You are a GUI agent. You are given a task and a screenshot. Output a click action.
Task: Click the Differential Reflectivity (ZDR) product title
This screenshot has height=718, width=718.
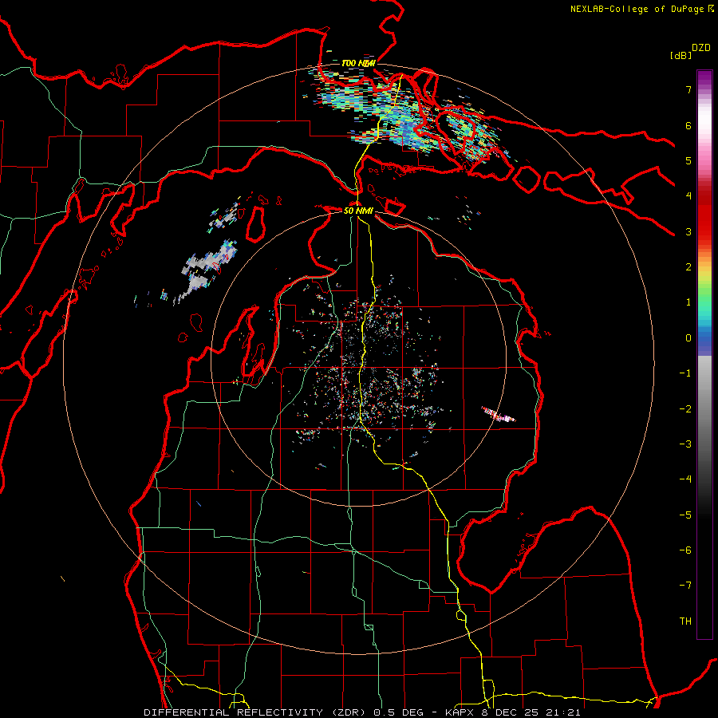(x=255, y=712)
